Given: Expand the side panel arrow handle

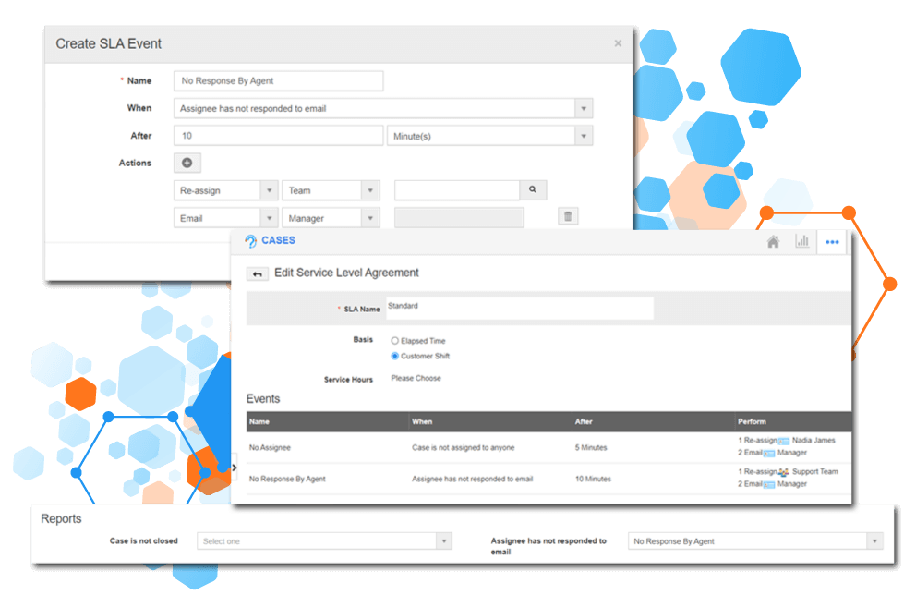Looking at the screenshot, I should click(234, 468).
